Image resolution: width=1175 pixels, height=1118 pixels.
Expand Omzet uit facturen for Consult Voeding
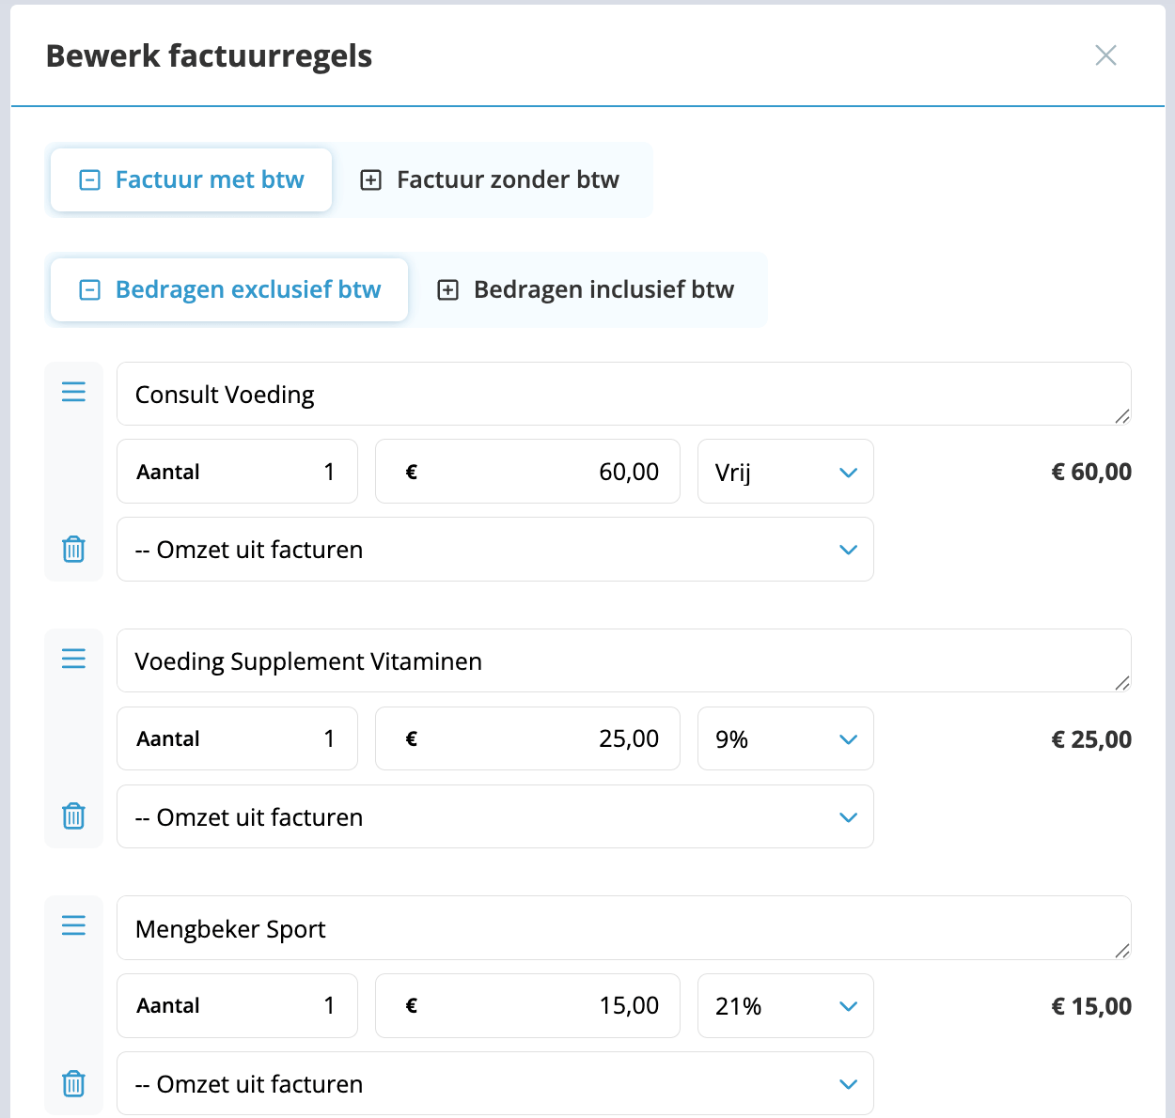(494, 550)
